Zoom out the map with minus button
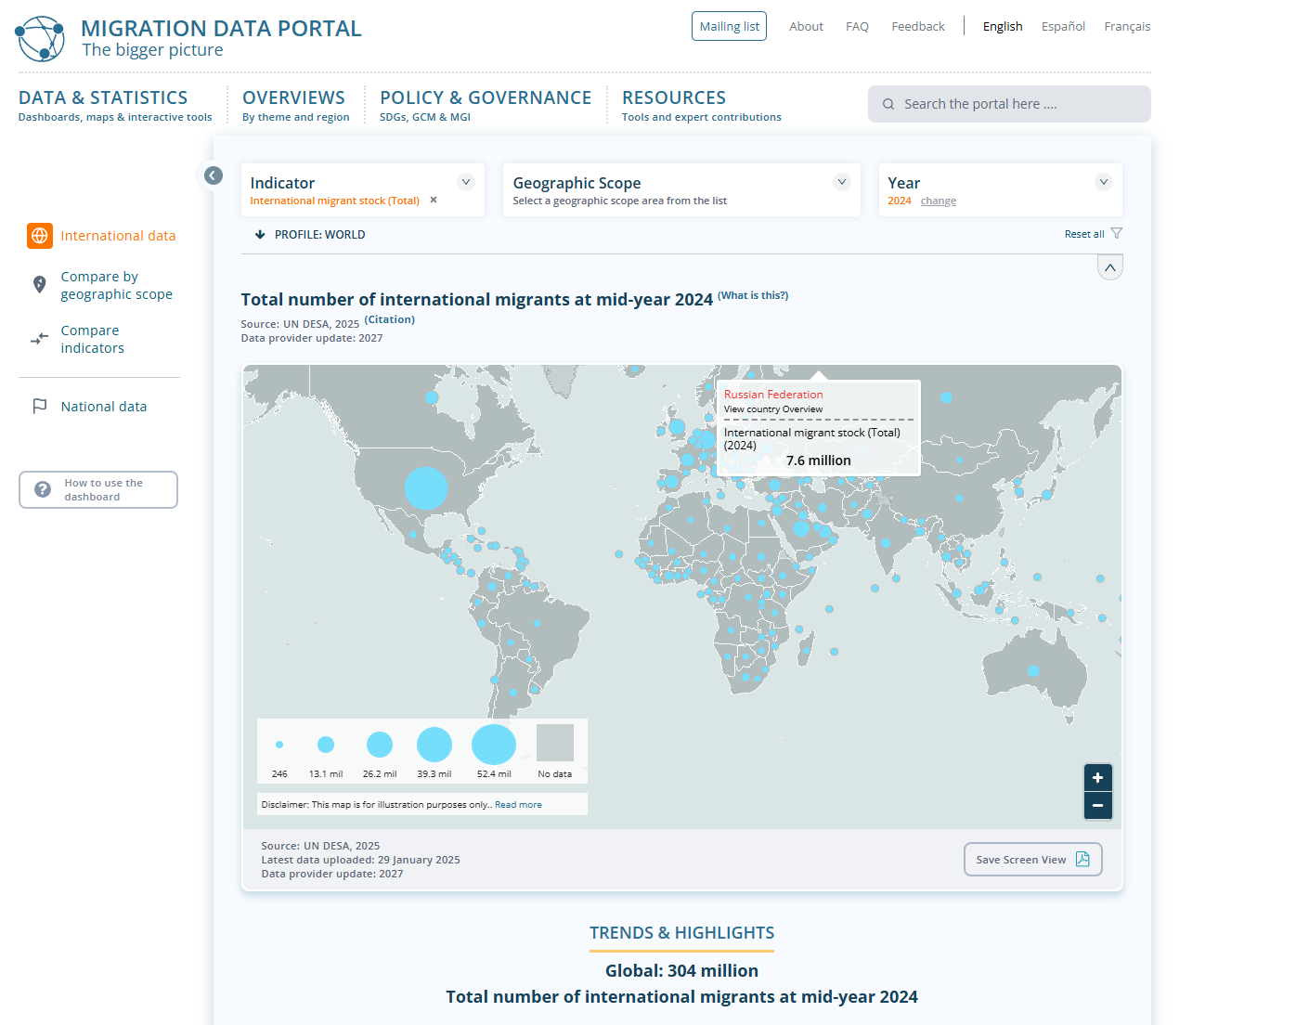1296x1025 pixels. 1097,805
